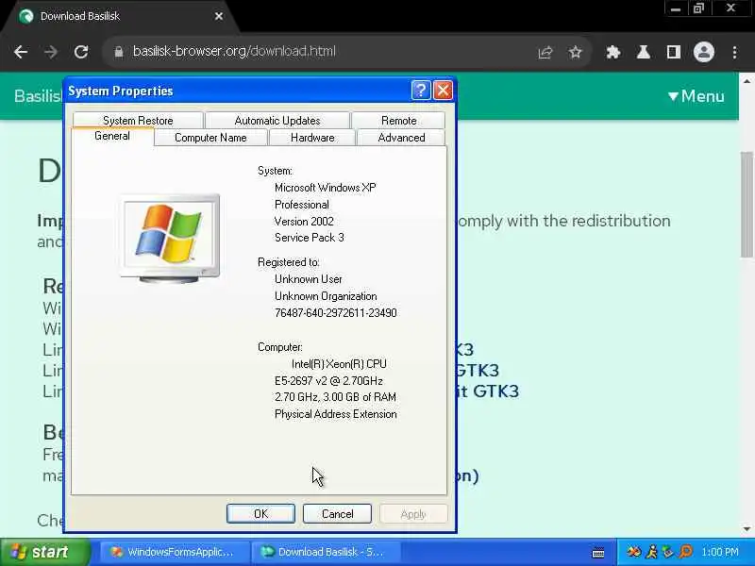Click the padlock site info icon

pos(119,52)
